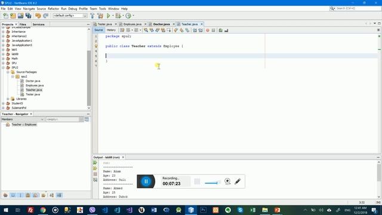Toggle Rectangular Selection icon
This screenshot has height=215, width=382.
(168, 30)
